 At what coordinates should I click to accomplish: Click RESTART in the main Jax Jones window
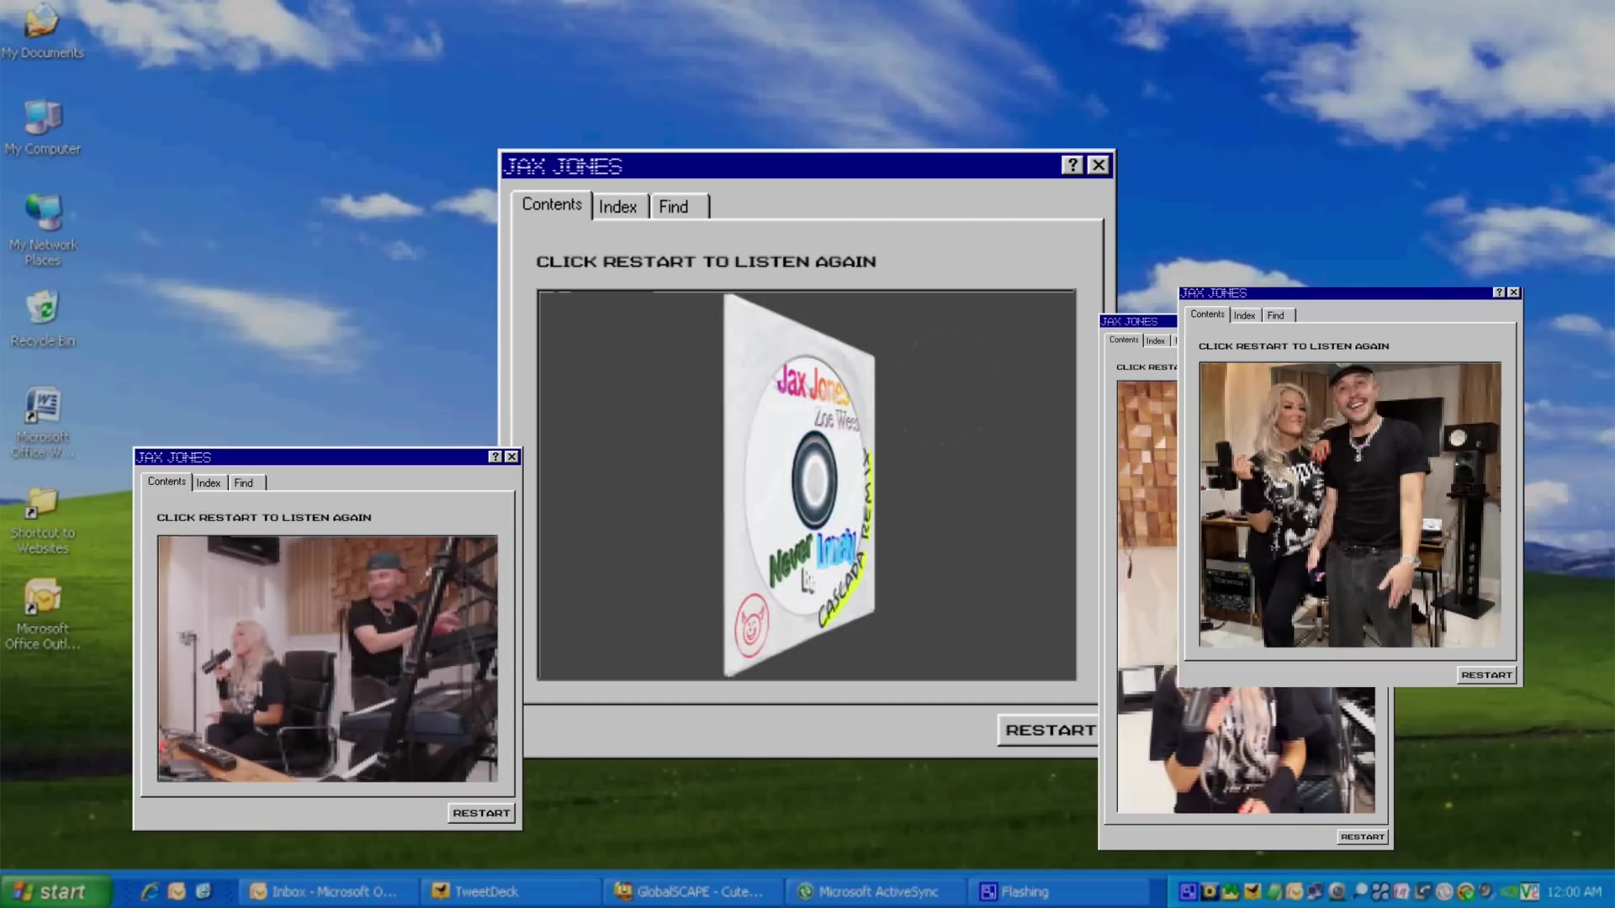(x=1048, y=730)
